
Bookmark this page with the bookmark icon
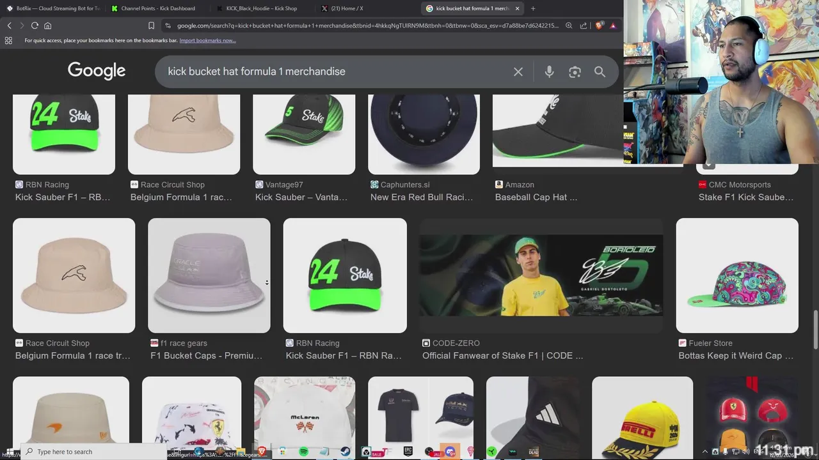[151, 26]
